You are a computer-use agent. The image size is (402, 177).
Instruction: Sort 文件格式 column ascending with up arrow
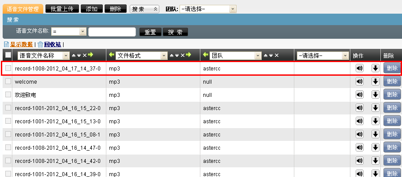tap(172, 55)
